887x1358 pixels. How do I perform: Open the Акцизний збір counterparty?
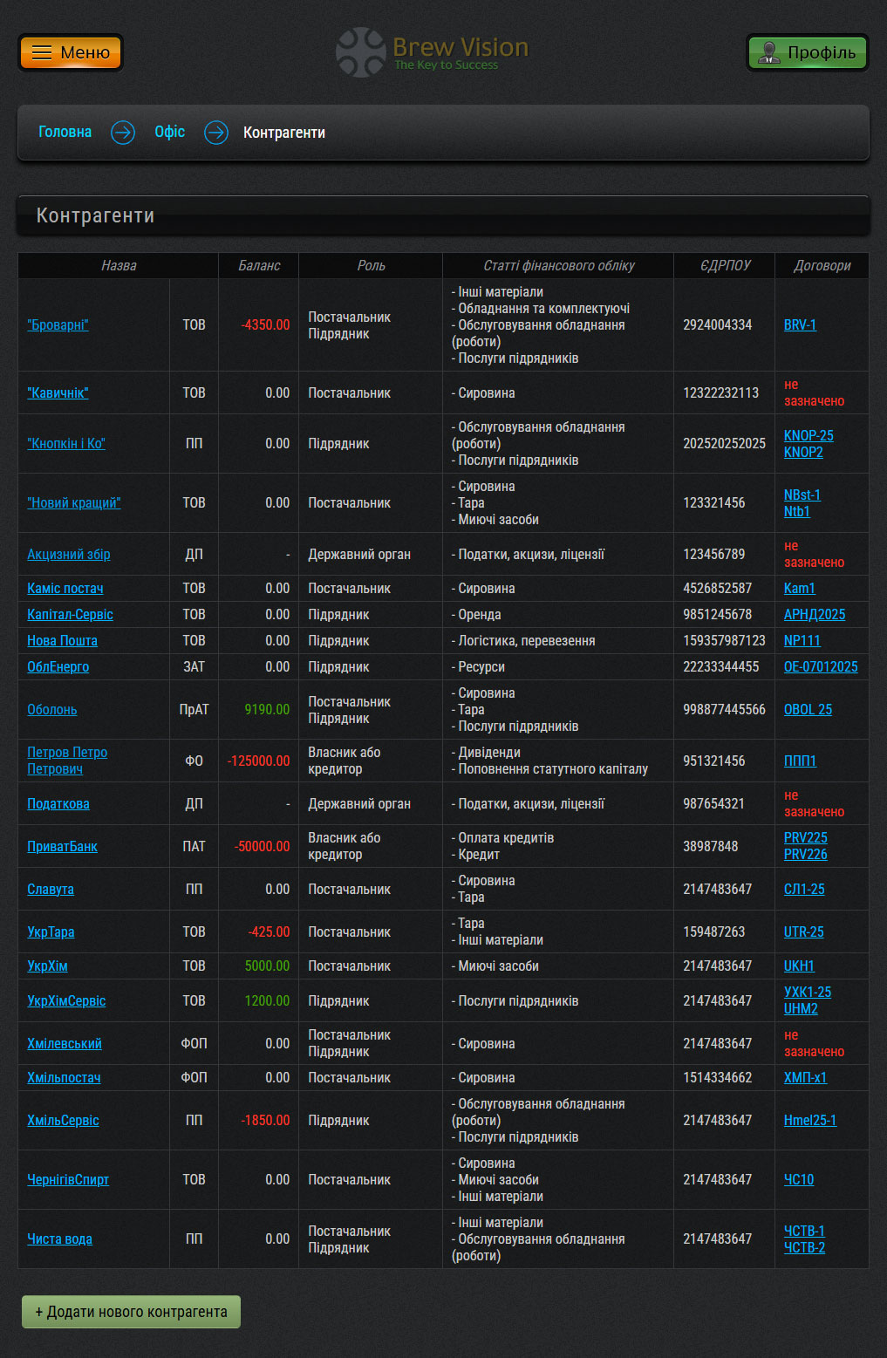(x=68, y=554)
